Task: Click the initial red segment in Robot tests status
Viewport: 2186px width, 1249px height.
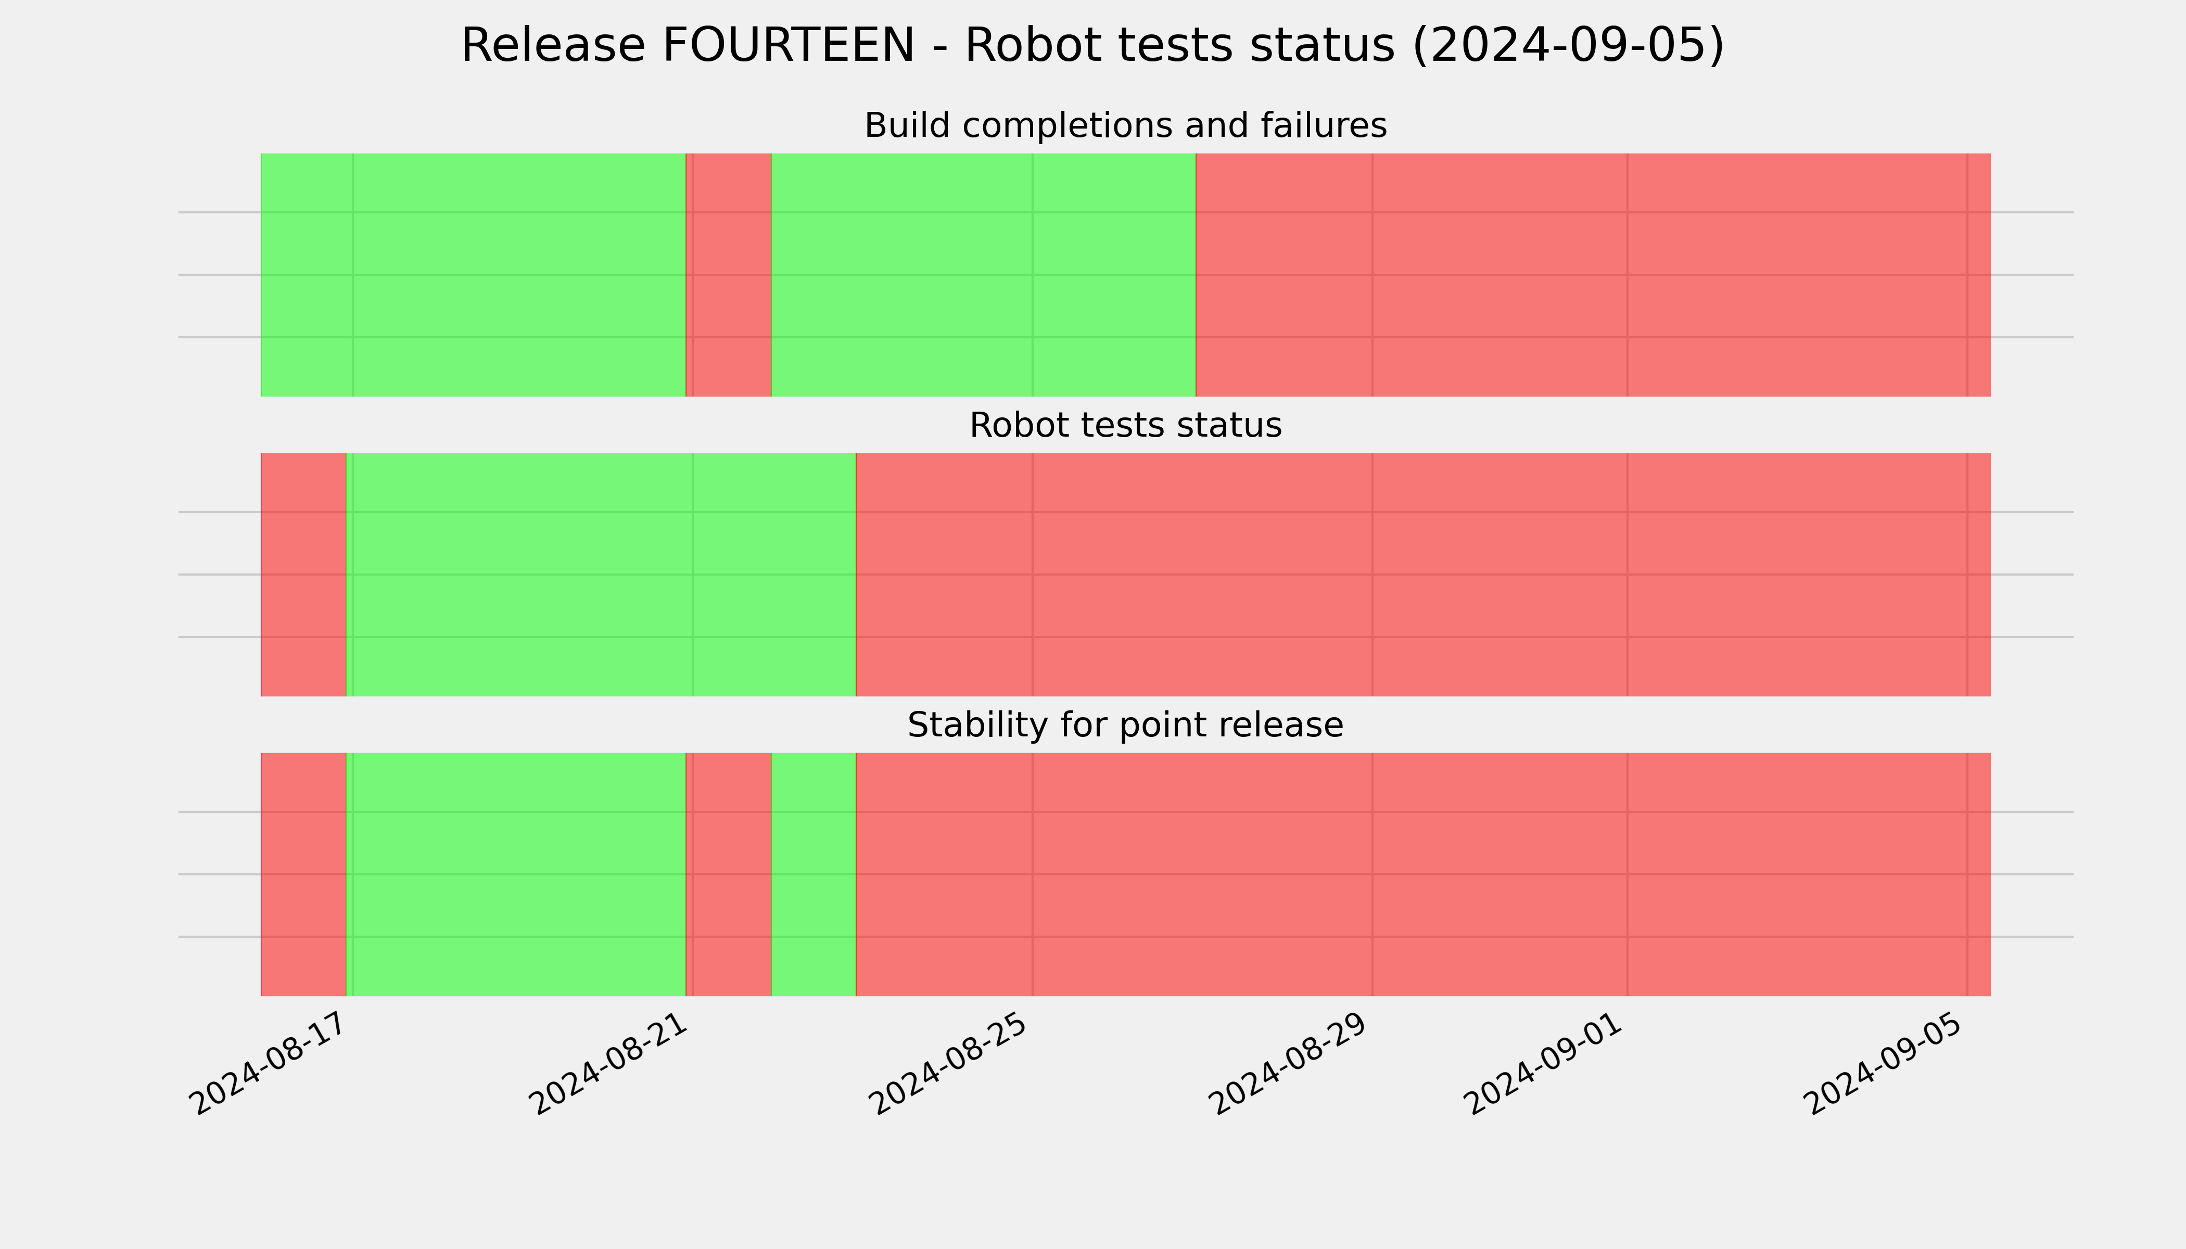Action: [x=303, y=575]
